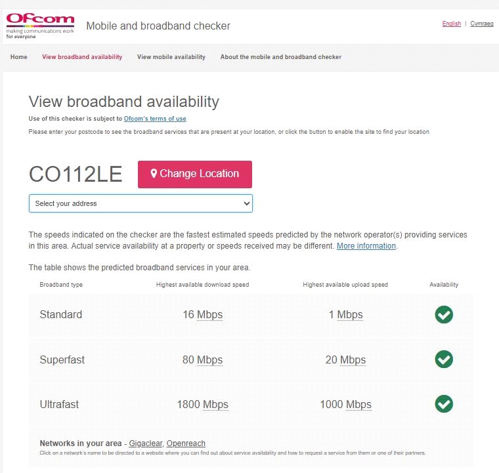Select View broadband availability tab
499x473 pixels.
[82, 57]
